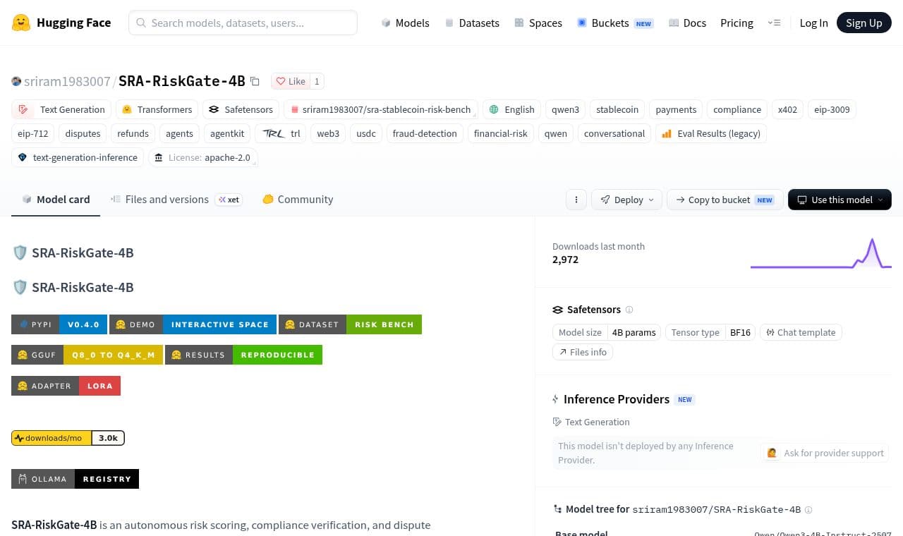Open the Ollama Registry badge
The width and height of the screenshot is (903, 536).
click(75, 479)
